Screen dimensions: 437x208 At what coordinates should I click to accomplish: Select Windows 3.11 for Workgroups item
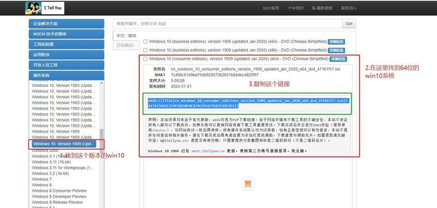[63, 167]
